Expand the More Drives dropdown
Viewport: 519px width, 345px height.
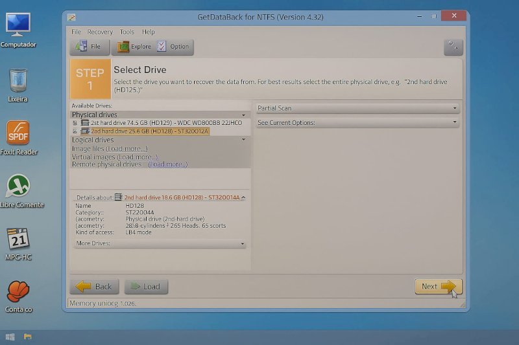coord(160,243)
